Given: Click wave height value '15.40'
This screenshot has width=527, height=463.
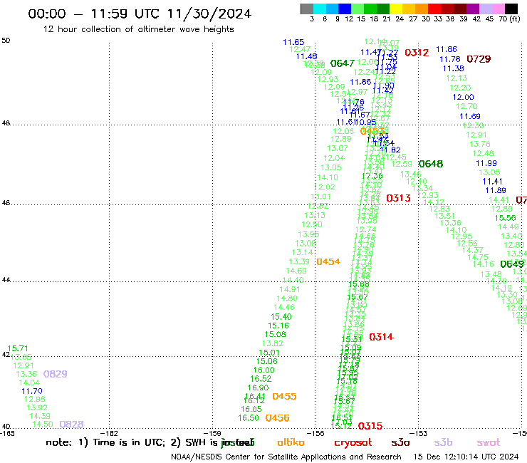Looking at the screenshot, I should click(x=281, y=317).
